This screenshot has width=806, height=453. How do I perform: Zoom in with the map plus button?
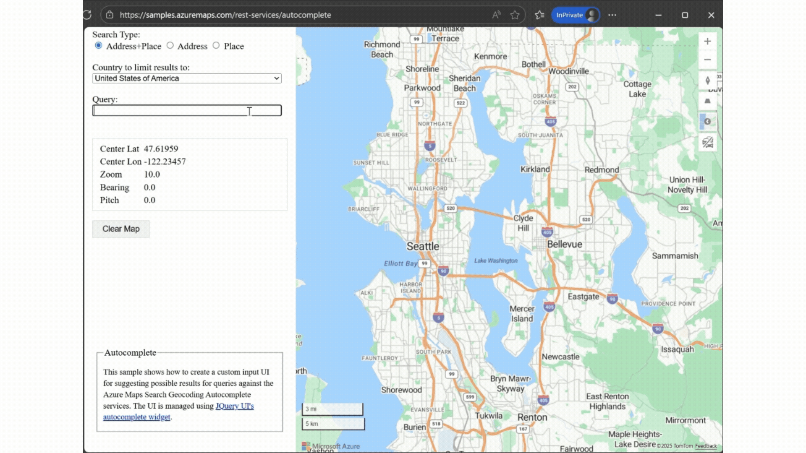[707, 41]
